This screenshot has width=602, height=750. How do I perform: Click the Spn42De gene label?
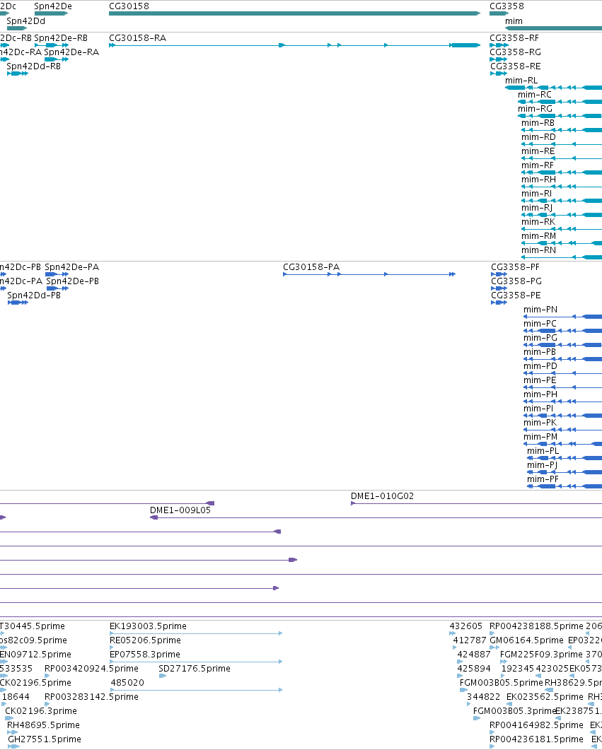click(53, 6)
